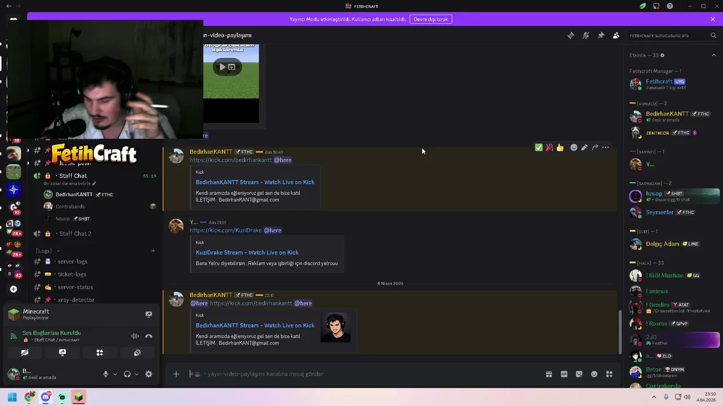The image size is (723, 406).
Task: Open emoji picker in message bar
Action: pyautogui.click(x=594, y=374)
